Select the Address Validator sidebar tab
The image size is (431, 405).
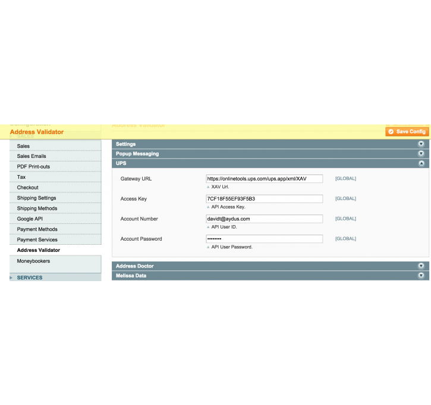coord(55,250)
